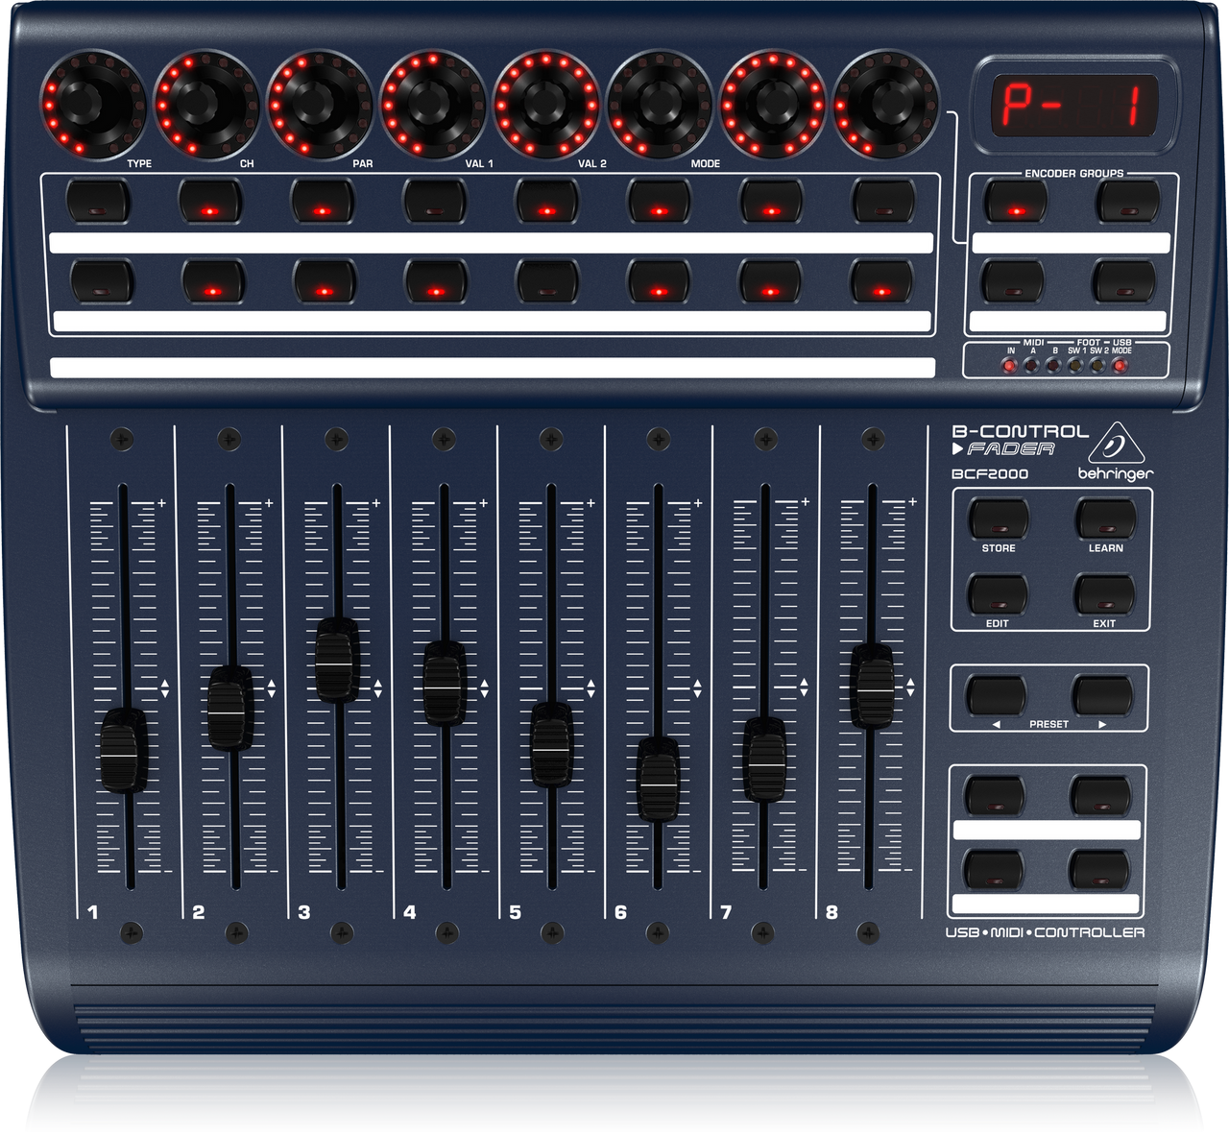Tap lower-row lit button in fader 2 column
The width and height of the screenshot is (1229, 1134).
click(213, 282)
